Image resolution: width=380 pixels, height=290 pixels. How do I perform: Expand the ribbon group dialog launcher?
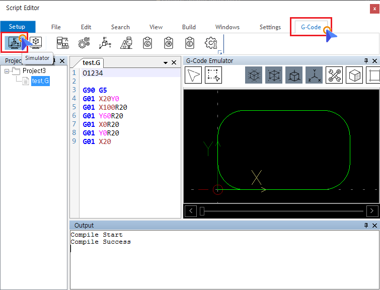219,52
